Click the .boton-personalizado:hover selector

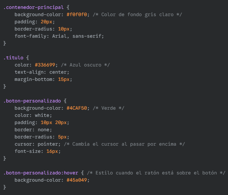(41, 173)
